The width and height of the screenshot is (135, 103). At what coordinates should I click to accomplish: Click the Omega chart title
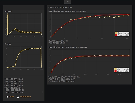pos(8,44)
